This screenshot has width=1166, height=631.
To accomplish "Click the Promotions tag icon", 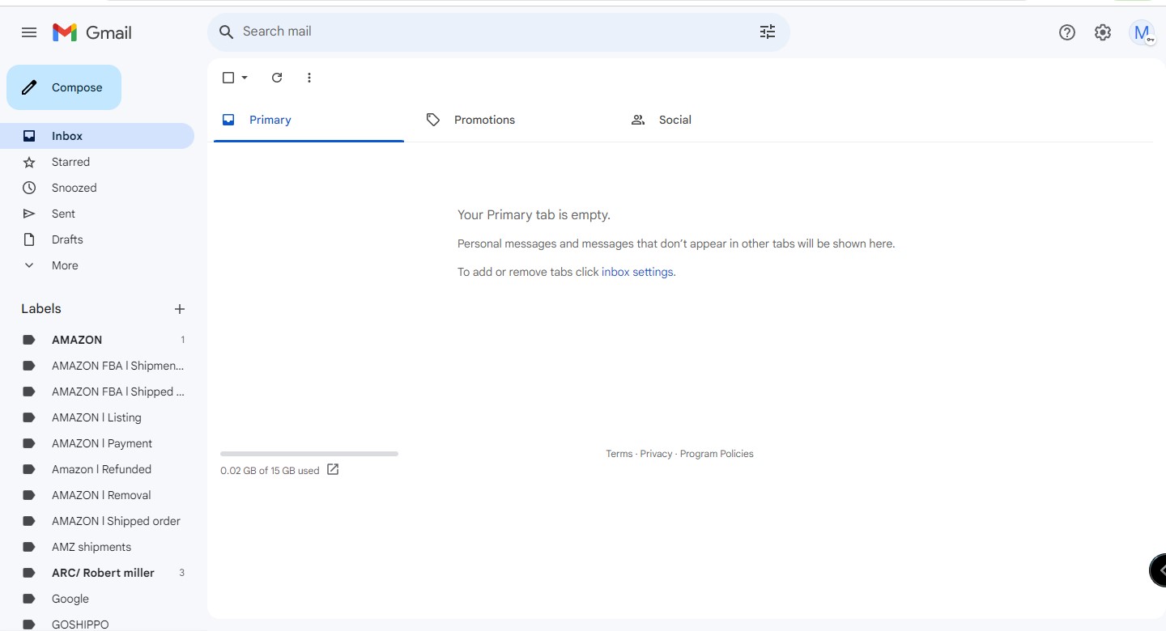I will click(x=433, y=120).
